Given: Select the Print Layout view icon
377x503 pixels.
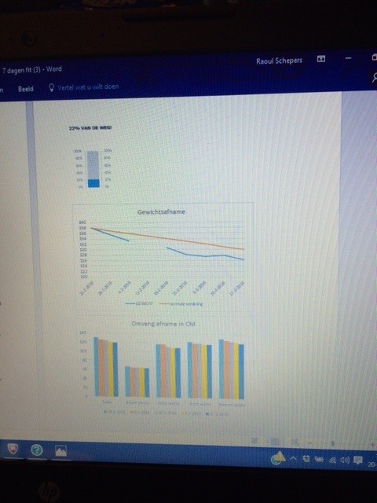Looking at the screenshot, I should click(276, 442).
